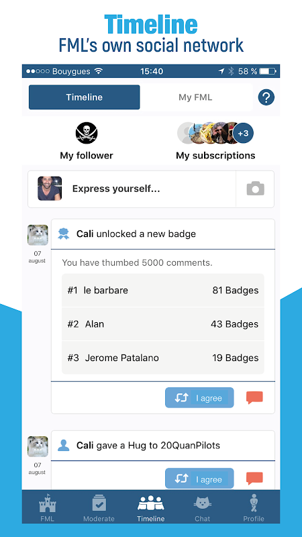This screenshot has width=302, height=537.
Task: View My follower pirate avatar
Action: 87,133
